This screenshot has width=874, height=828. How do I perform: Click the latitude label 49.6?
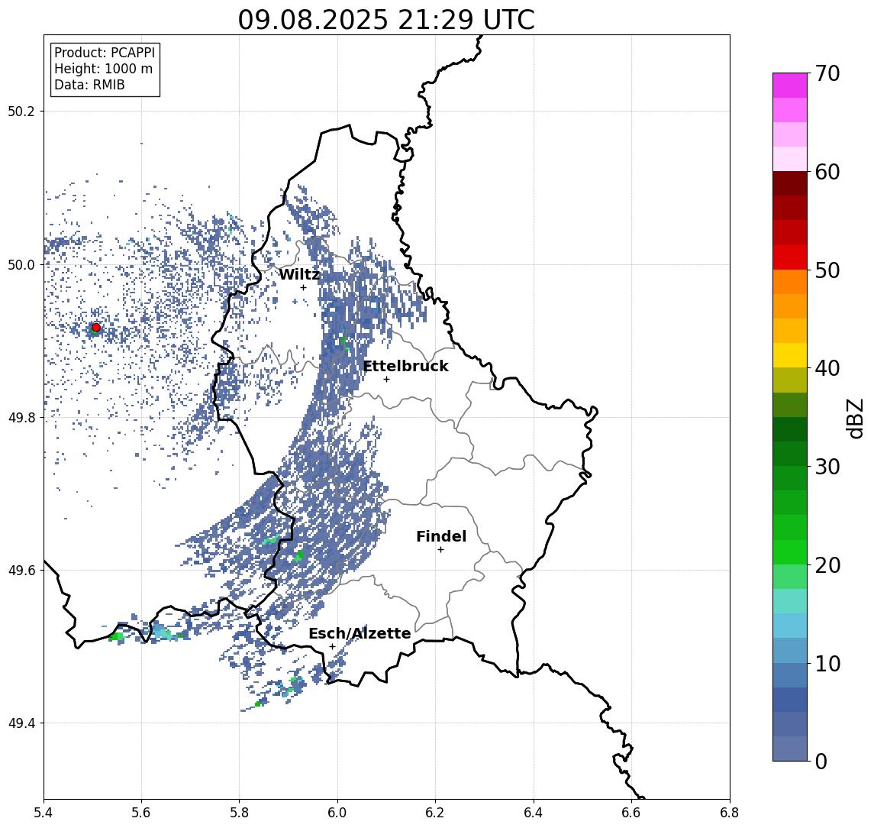[x=21, y=571]
